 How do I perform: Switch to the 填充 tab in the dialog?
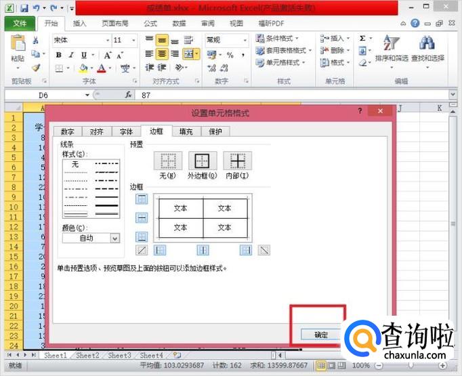point(186,131)
